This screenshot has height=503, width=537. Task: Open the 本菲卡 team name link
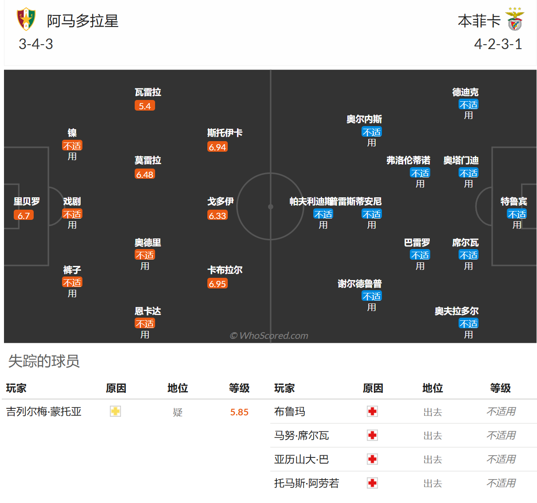pyautogui.click(x=479, y=21)
